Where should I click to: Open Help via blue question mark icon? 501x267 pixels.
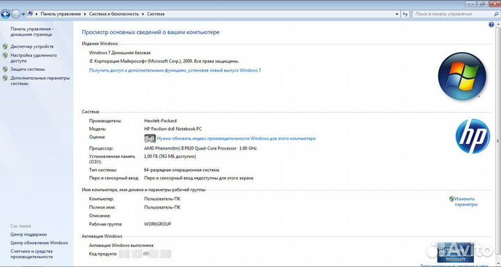[491, 24]
